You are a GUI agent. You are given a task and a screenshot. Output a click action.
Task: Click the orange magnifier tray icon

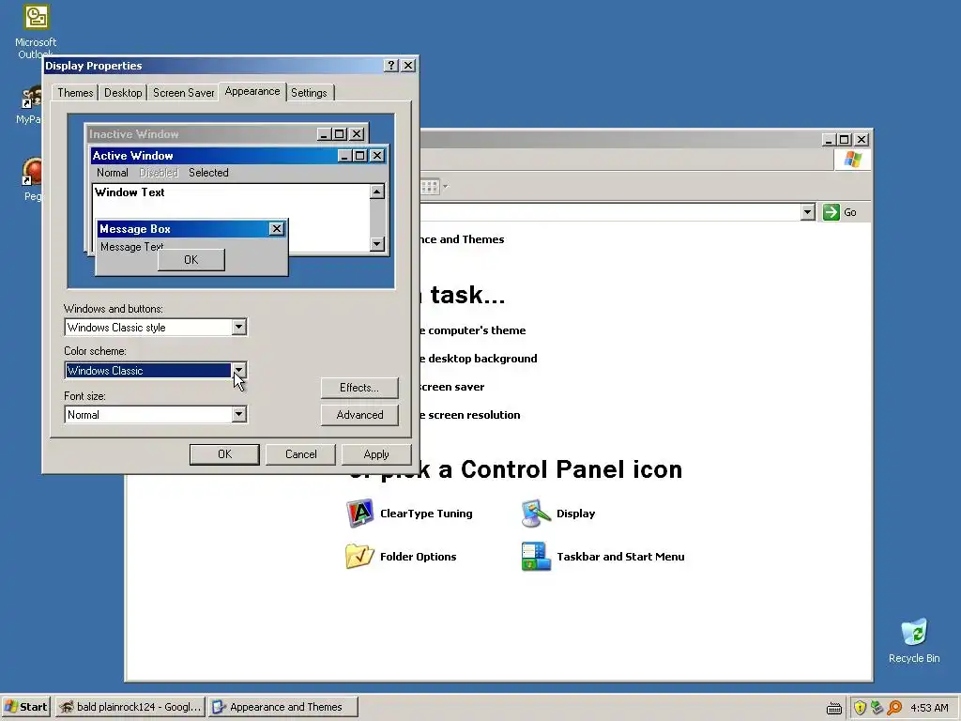click(894, 708)
